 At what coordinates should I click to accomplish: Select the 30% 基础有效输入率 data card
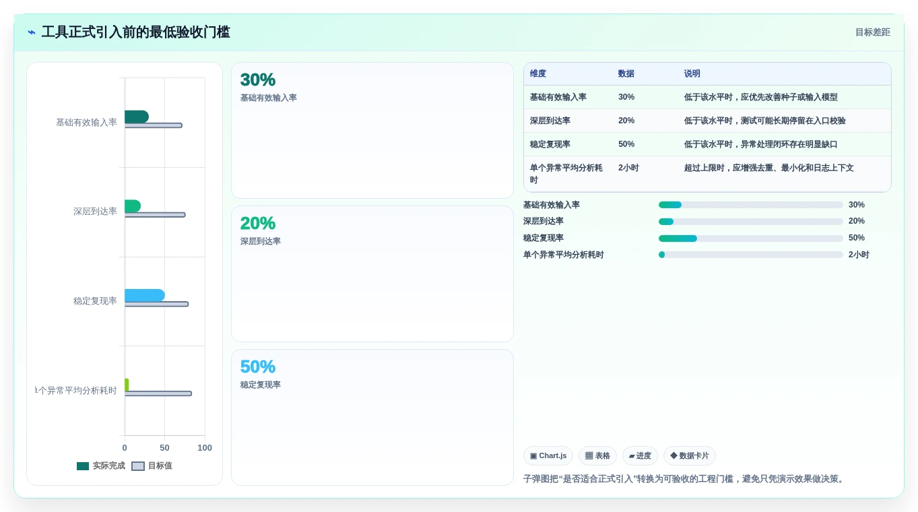(372, 130)
